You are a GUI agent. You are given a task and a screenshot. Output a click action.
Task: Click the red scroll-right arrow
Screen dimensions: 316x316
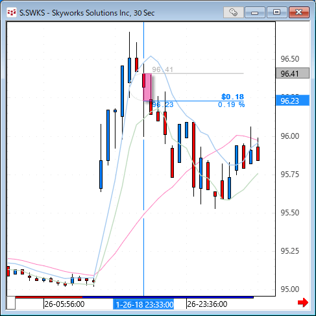point(303,302)
